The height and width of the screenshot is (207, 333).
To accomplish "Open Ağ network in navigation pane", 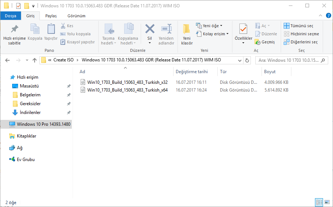I will 20,148.
